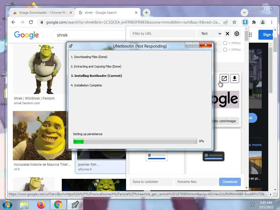Viewport: 280px width, 210px height.
Task: Click '3. Installing Bootloader (Current)' step
Action: tap(96, 76)
